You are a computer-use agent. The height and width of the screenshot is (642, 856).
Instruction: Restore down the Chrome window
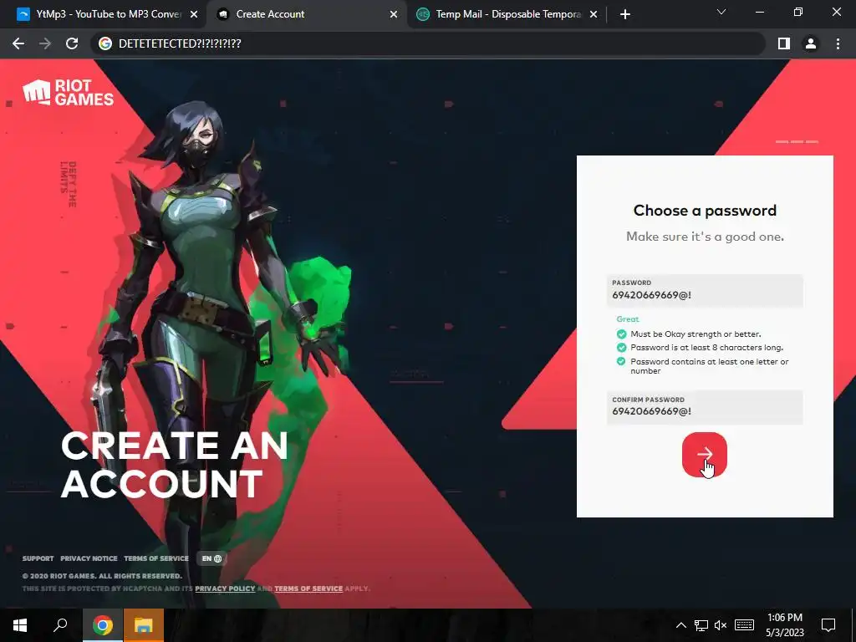click(798, 12)
